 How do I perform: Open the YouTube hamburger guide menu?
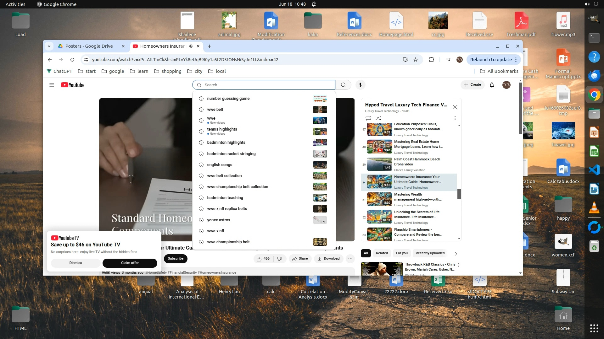[x=52, y=85]
